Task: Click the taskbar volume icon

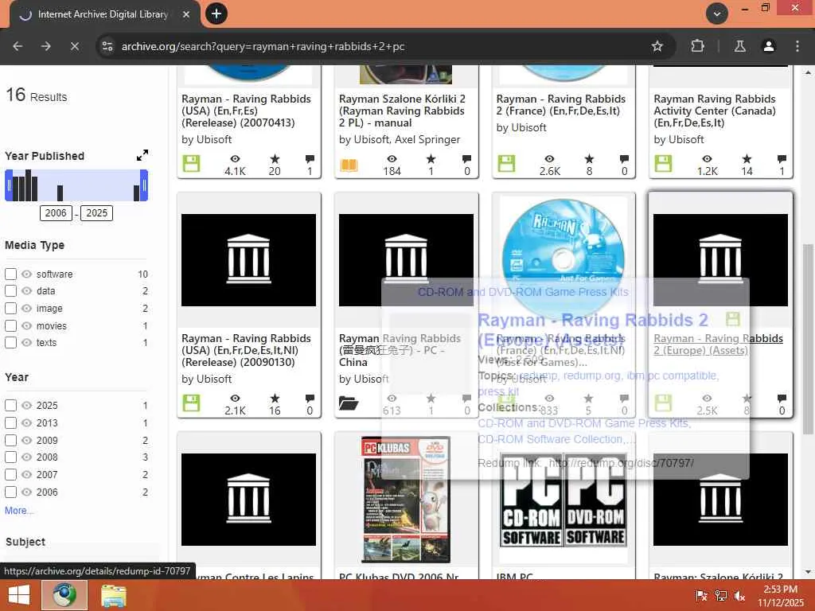Action: (x=739, y=596)
